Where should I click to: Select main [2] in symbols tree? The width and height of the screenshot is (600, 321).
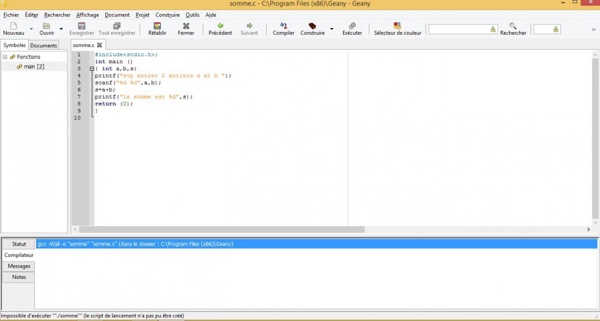tap(34, 67)
